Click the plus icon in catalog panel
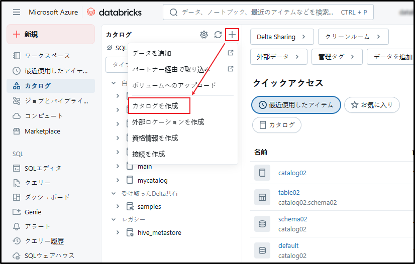415x264 pixels. tap(232, 35)
